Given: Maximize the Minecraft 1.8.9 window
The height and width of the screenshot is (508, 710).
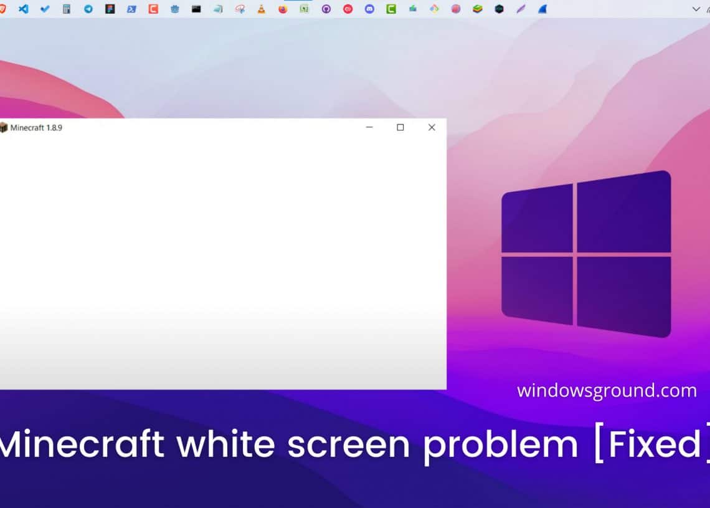Looking at the screenshot, I should coord(400,127).
